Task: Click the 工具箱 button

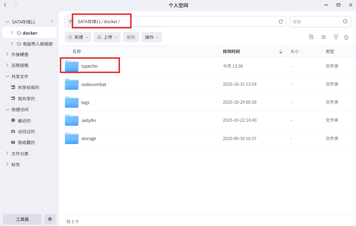Action: [x=22, y=219]
